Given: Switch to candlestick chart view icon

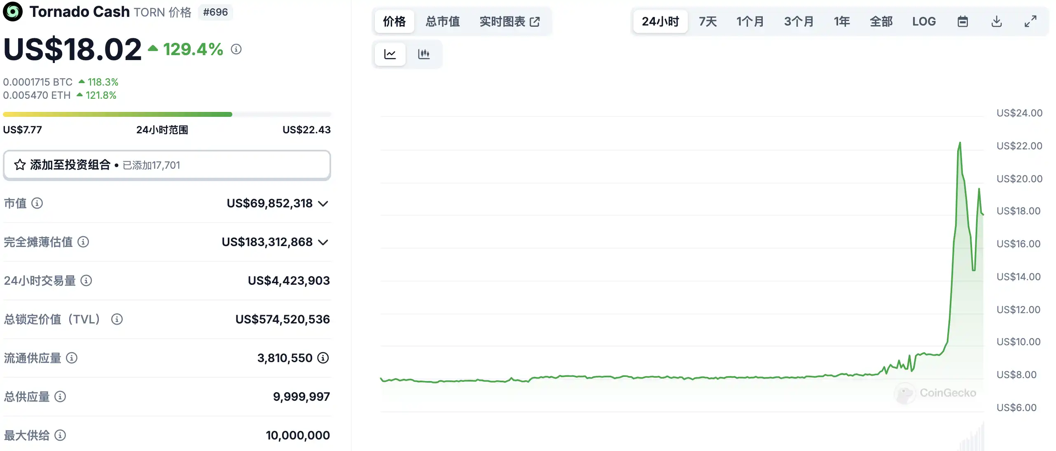Looking at the screenshot, I should point(424,54).
